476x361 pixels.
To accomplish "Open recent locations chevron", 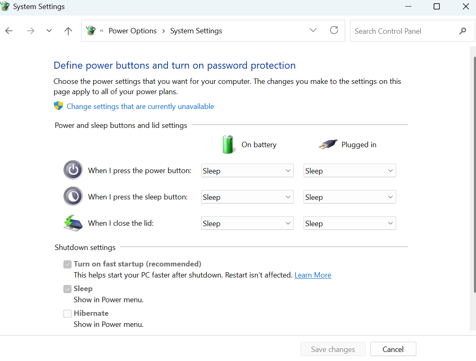I will (x=49, y=31).
